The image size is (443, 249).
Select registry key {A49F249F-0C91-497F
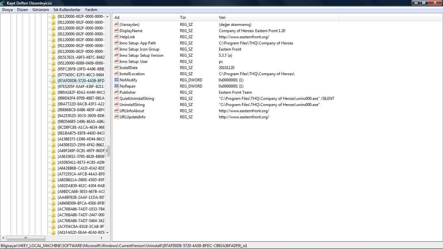[81, 150]
